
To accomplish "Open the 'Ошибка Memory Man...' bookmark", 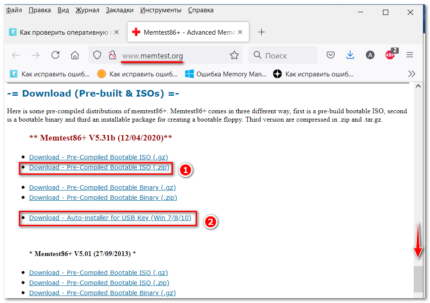I will 226,74.
